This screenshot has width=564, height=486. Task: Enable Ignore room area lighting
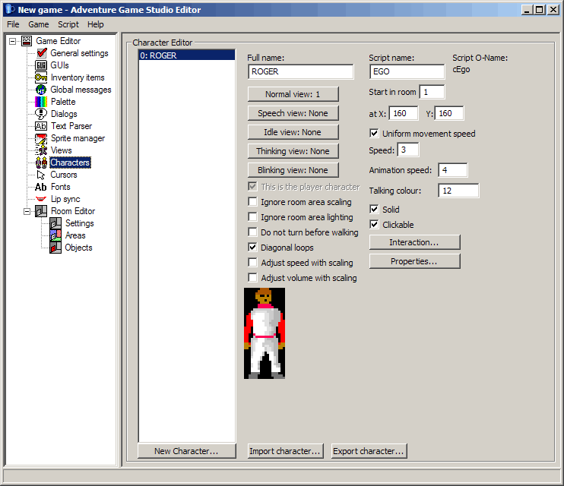(253, 216)
